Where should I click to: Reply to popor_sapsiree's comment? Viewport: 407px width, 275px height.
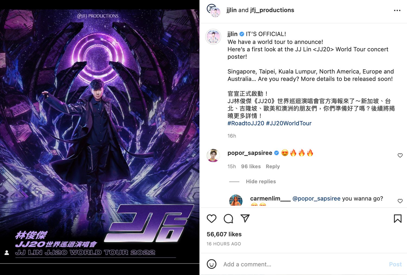(x=273, y=167)
